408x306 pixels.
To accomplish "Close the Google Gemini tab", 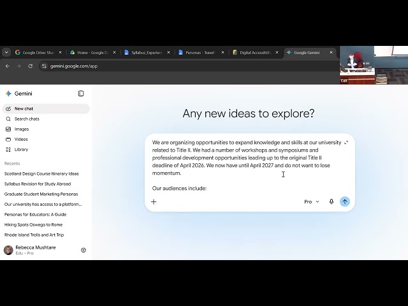I will coord(331,52).
